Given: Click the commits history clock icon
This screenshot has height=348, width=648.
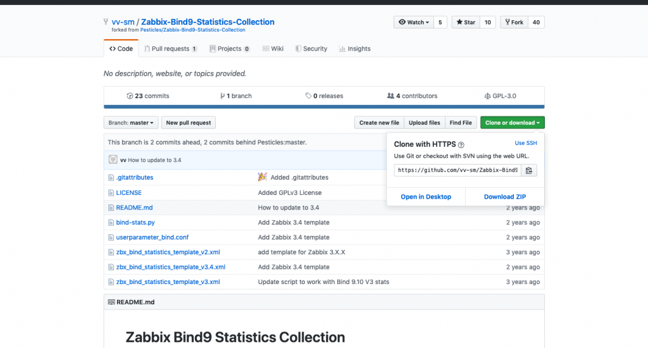Looking at the screenshot, I should pyautogui.click(x=130, y=96).
